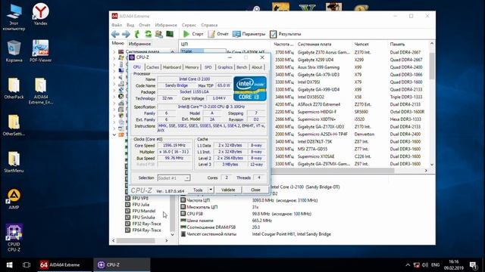Click the green up-level arrow in AIDA64 toolbar
The height and width of the screenshot is (272, 485).
pyautogui.click(x=137, y=34)
